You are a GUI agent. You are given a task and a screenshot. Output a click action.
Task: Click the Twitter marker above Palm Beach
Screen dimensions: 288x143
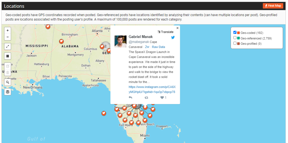[x=145, y=120]
